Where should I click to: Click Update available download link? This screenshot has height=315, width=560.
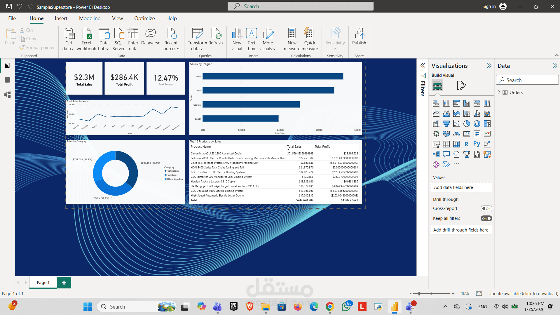[523, 294]
